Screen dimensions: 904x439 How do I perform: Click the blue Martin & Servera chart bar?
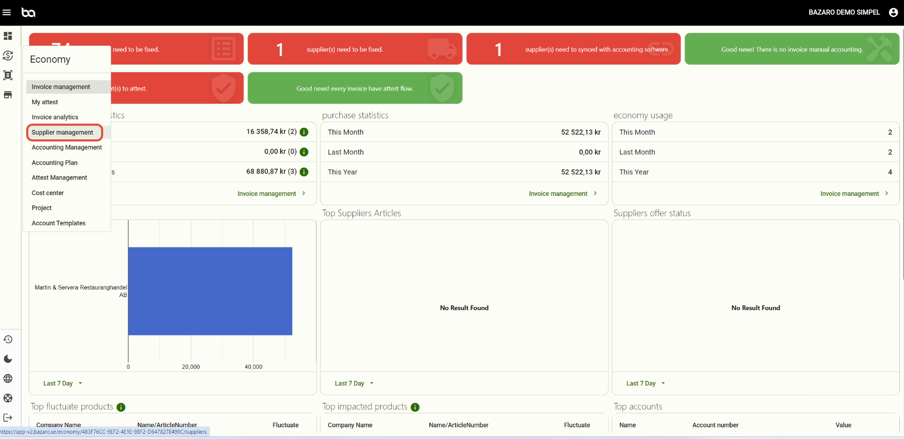pyautogui.click(x=210, y=291)
